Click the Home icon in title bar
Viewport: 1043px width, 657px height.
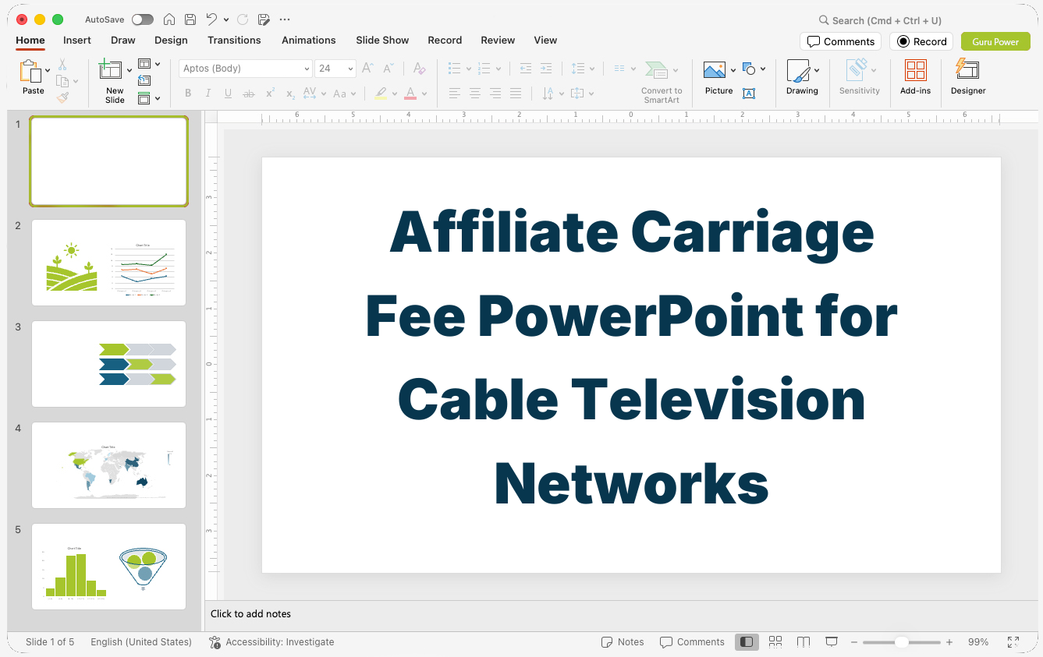coord(169,19)
